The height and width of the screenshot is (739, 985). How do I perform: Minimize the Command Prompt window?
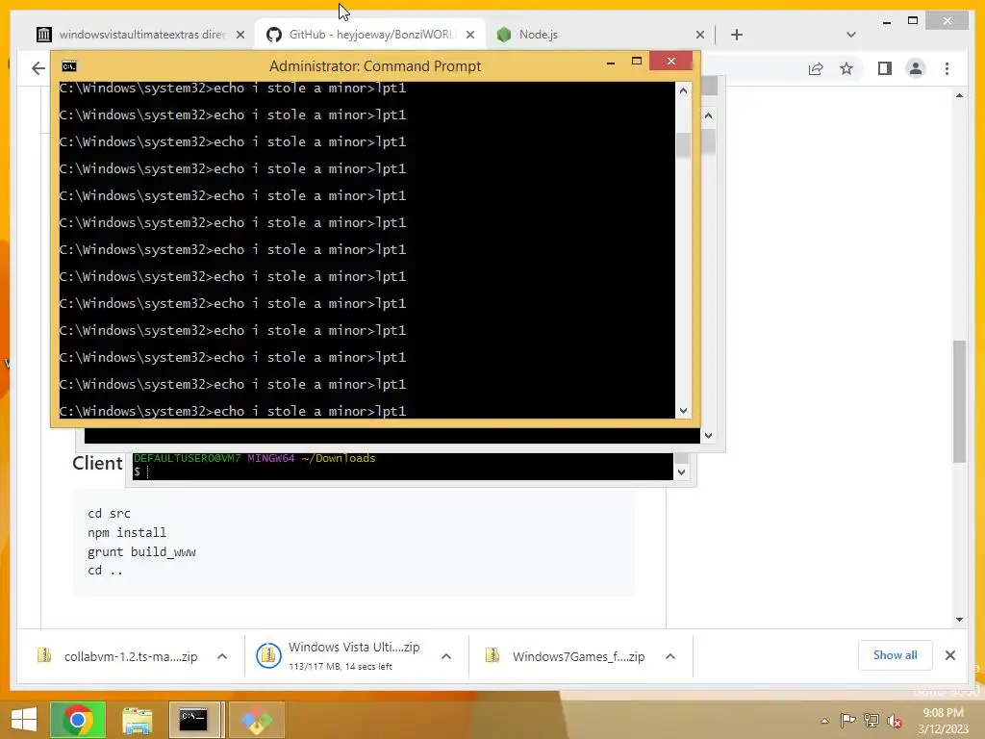611,62
